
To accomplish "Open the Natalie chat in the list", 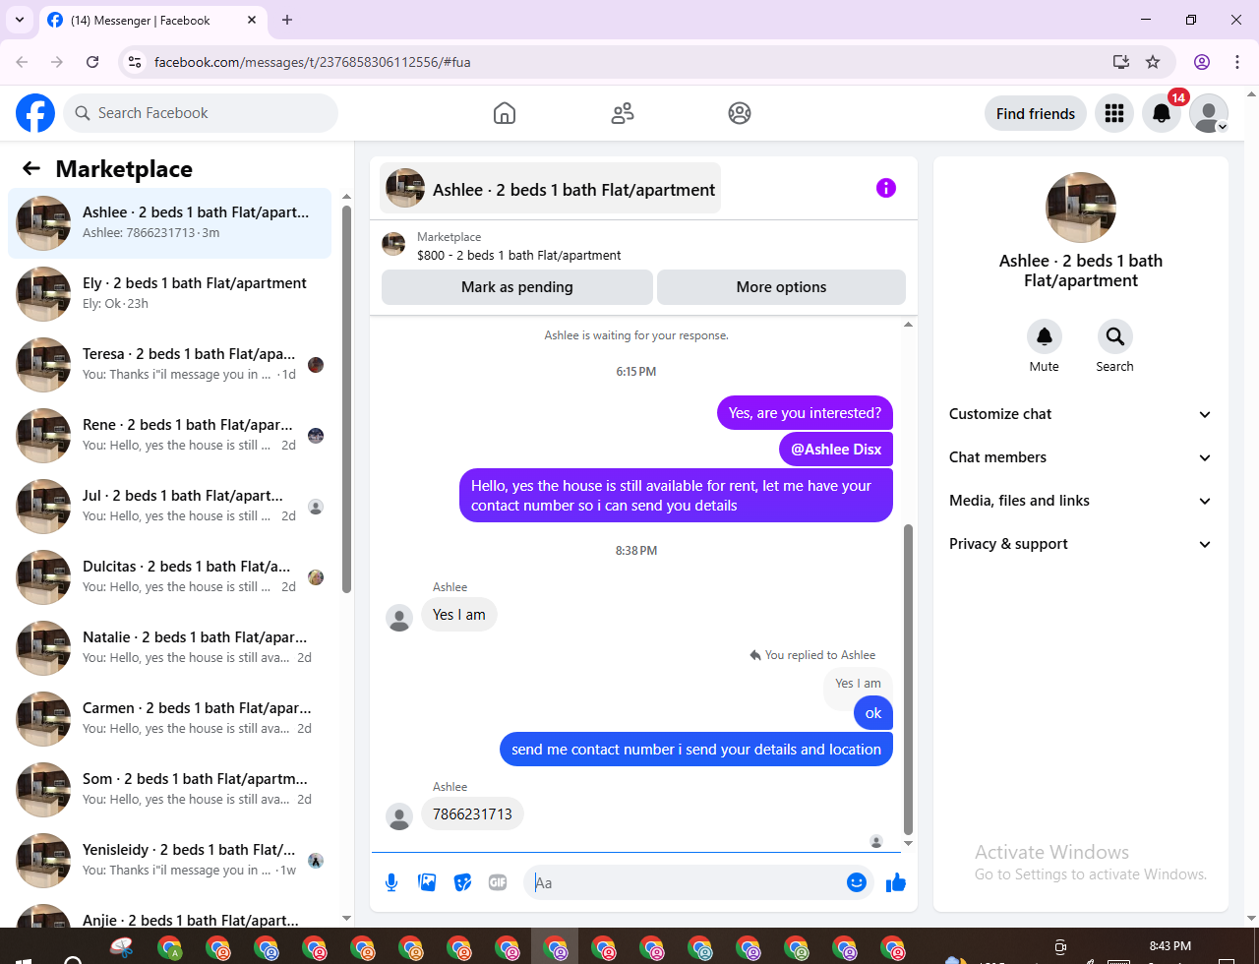I will pyautogui.click(x=169, y=648).
